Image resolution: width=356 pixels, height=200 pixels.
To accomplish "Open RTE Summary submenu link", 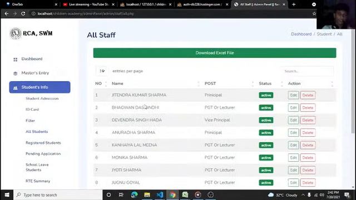I will click(38, 181).
